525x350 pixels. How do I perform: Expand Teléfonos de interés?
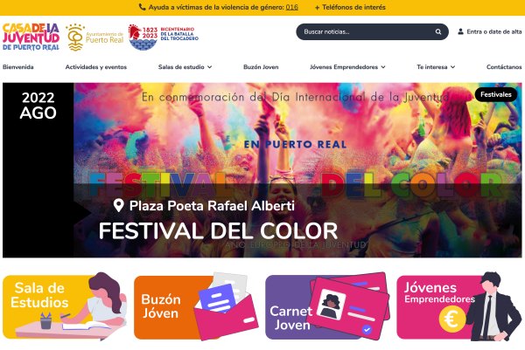[x=350, y=7]
